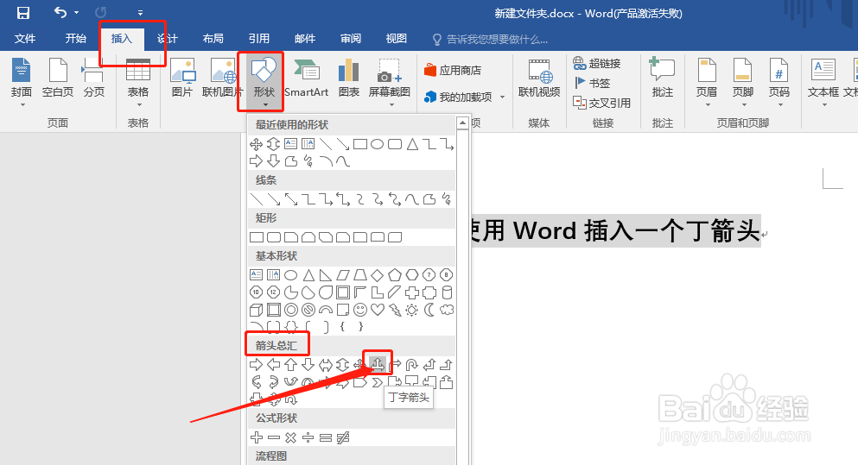Viewport: 858px width, 465px height.
Task: Choose the division sign formula shape
Action: (x=308, y=437)
